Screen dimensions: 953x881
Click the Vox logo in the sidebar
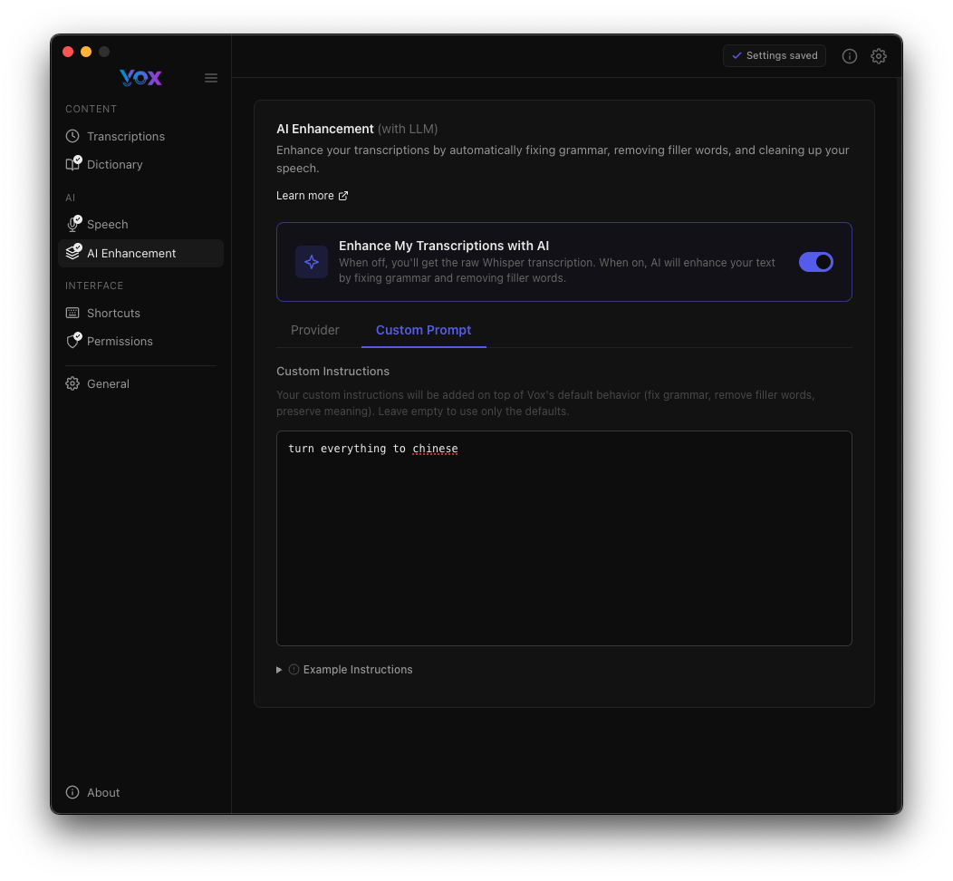coord(140,78)
